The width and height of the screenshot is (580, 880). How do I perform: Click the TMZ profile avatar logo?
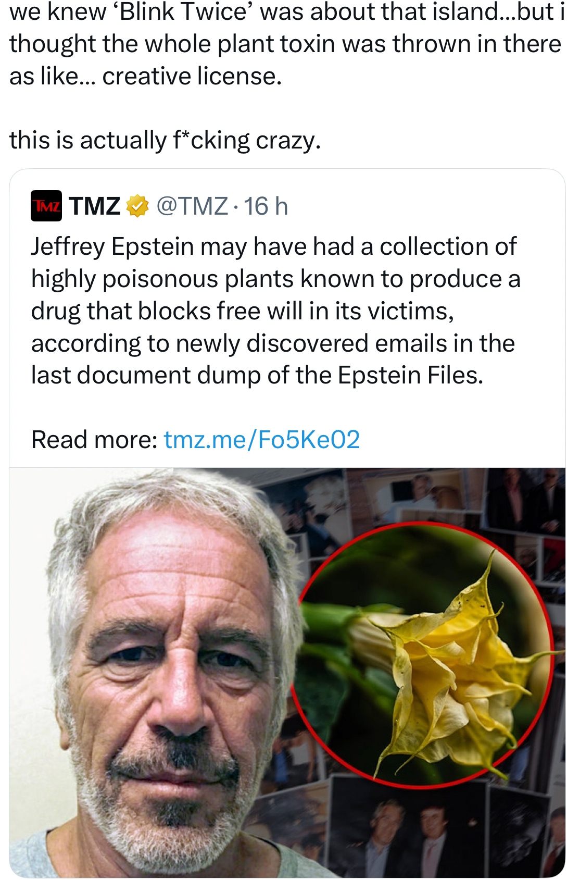(x=46, y=206)
